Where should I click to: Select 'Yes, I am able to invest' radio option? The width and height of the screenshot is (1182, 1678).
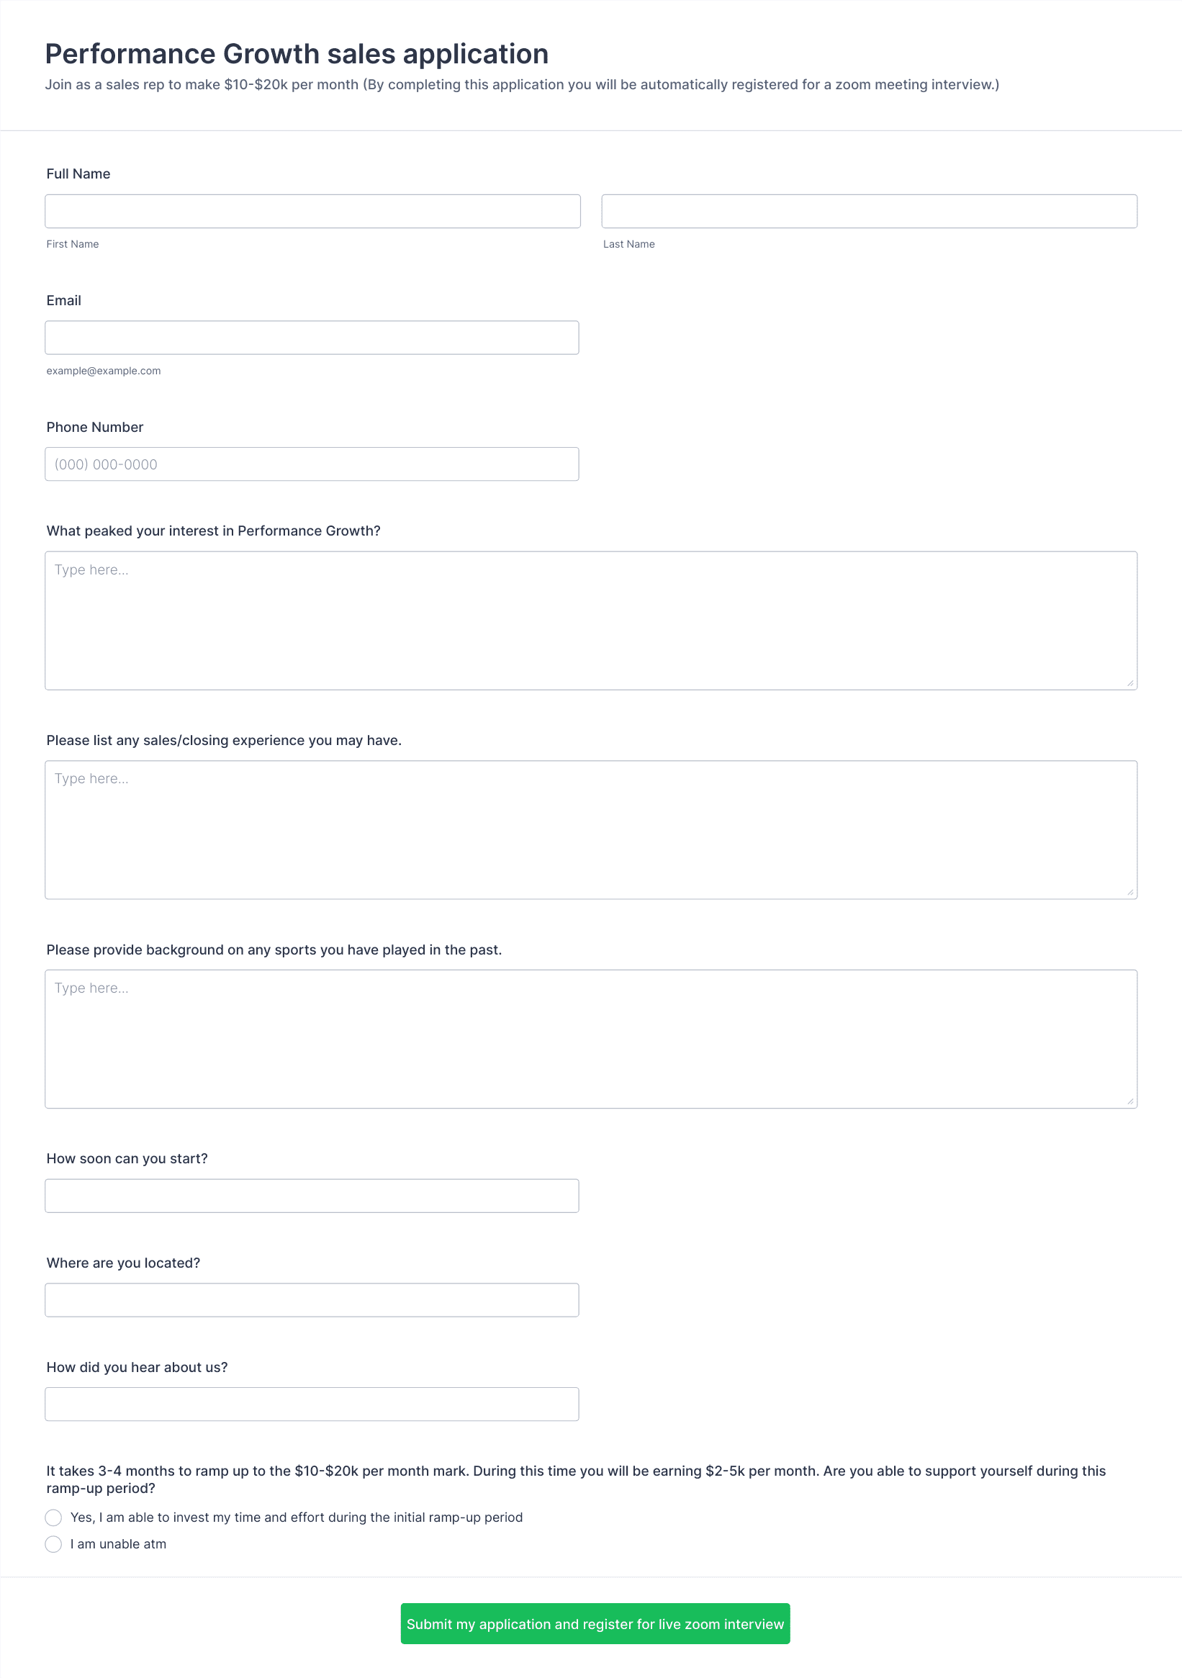coord(53,1518)
